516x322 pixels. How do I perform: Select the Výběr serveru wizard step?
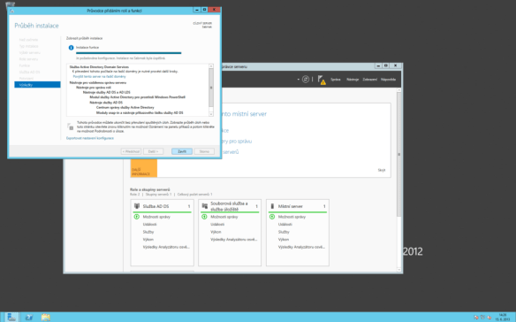[30, 53]
